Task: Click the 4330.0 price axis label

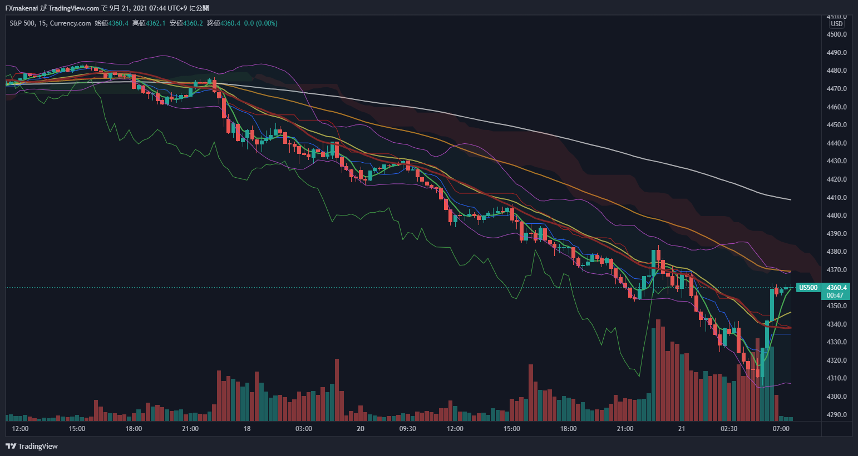Action: (837, 342)
